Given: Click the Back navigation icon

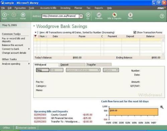Looking at the screenshot, I should coord(4,15).
